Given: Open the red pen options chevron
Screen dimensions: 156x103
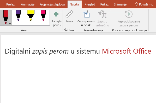Looking at the screenshot, I should pyautogui.click(x=10, y=24).
